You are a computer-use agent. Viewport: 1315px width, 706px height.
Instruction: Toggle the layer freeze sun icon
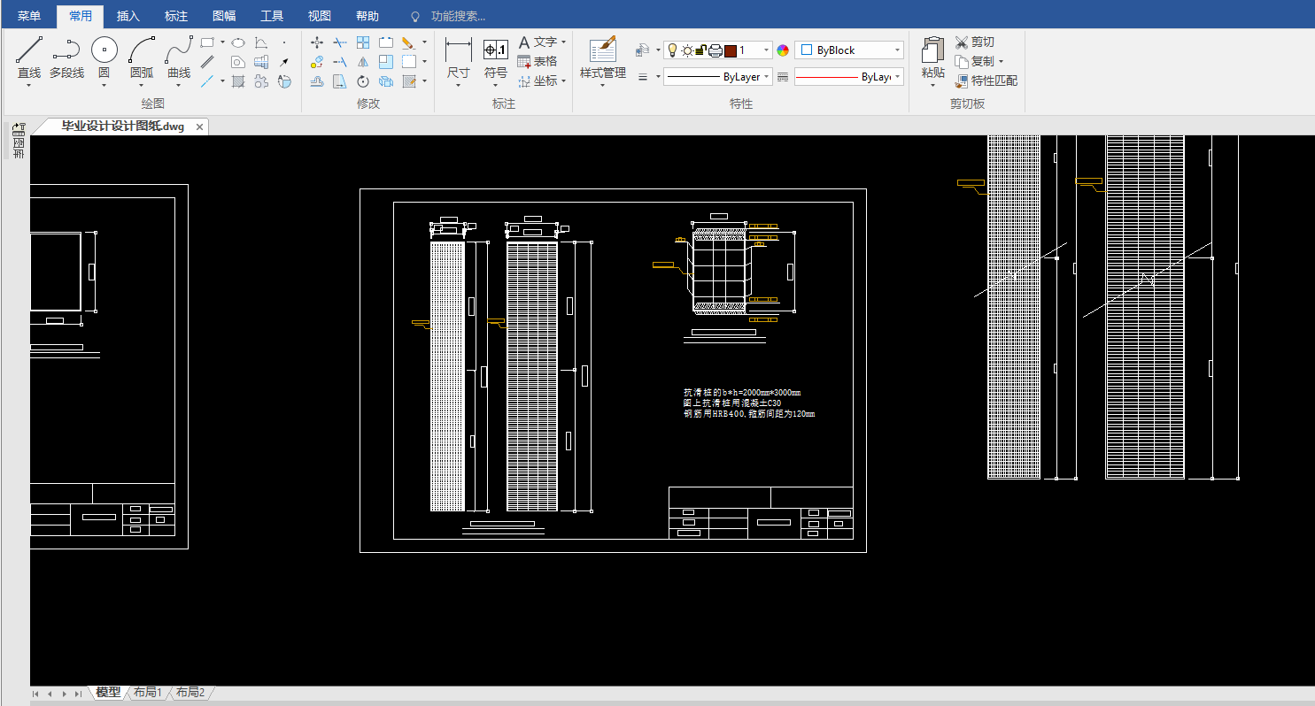tap(686, 50)
